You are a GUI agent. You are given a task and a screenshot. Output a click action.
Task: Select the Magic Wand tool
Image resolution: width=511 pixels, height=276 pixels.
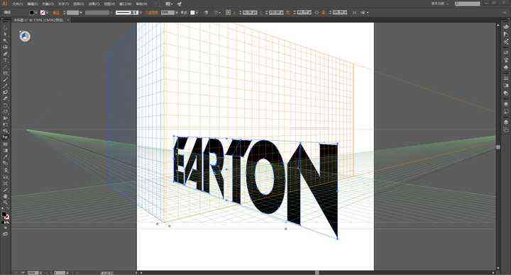(5, 40)
